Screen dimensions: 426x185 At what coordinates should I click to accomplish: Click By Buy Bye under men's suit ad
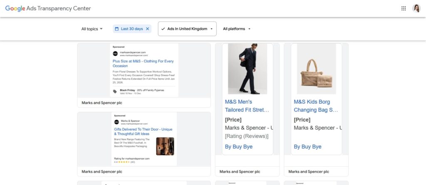coord(239,147)
